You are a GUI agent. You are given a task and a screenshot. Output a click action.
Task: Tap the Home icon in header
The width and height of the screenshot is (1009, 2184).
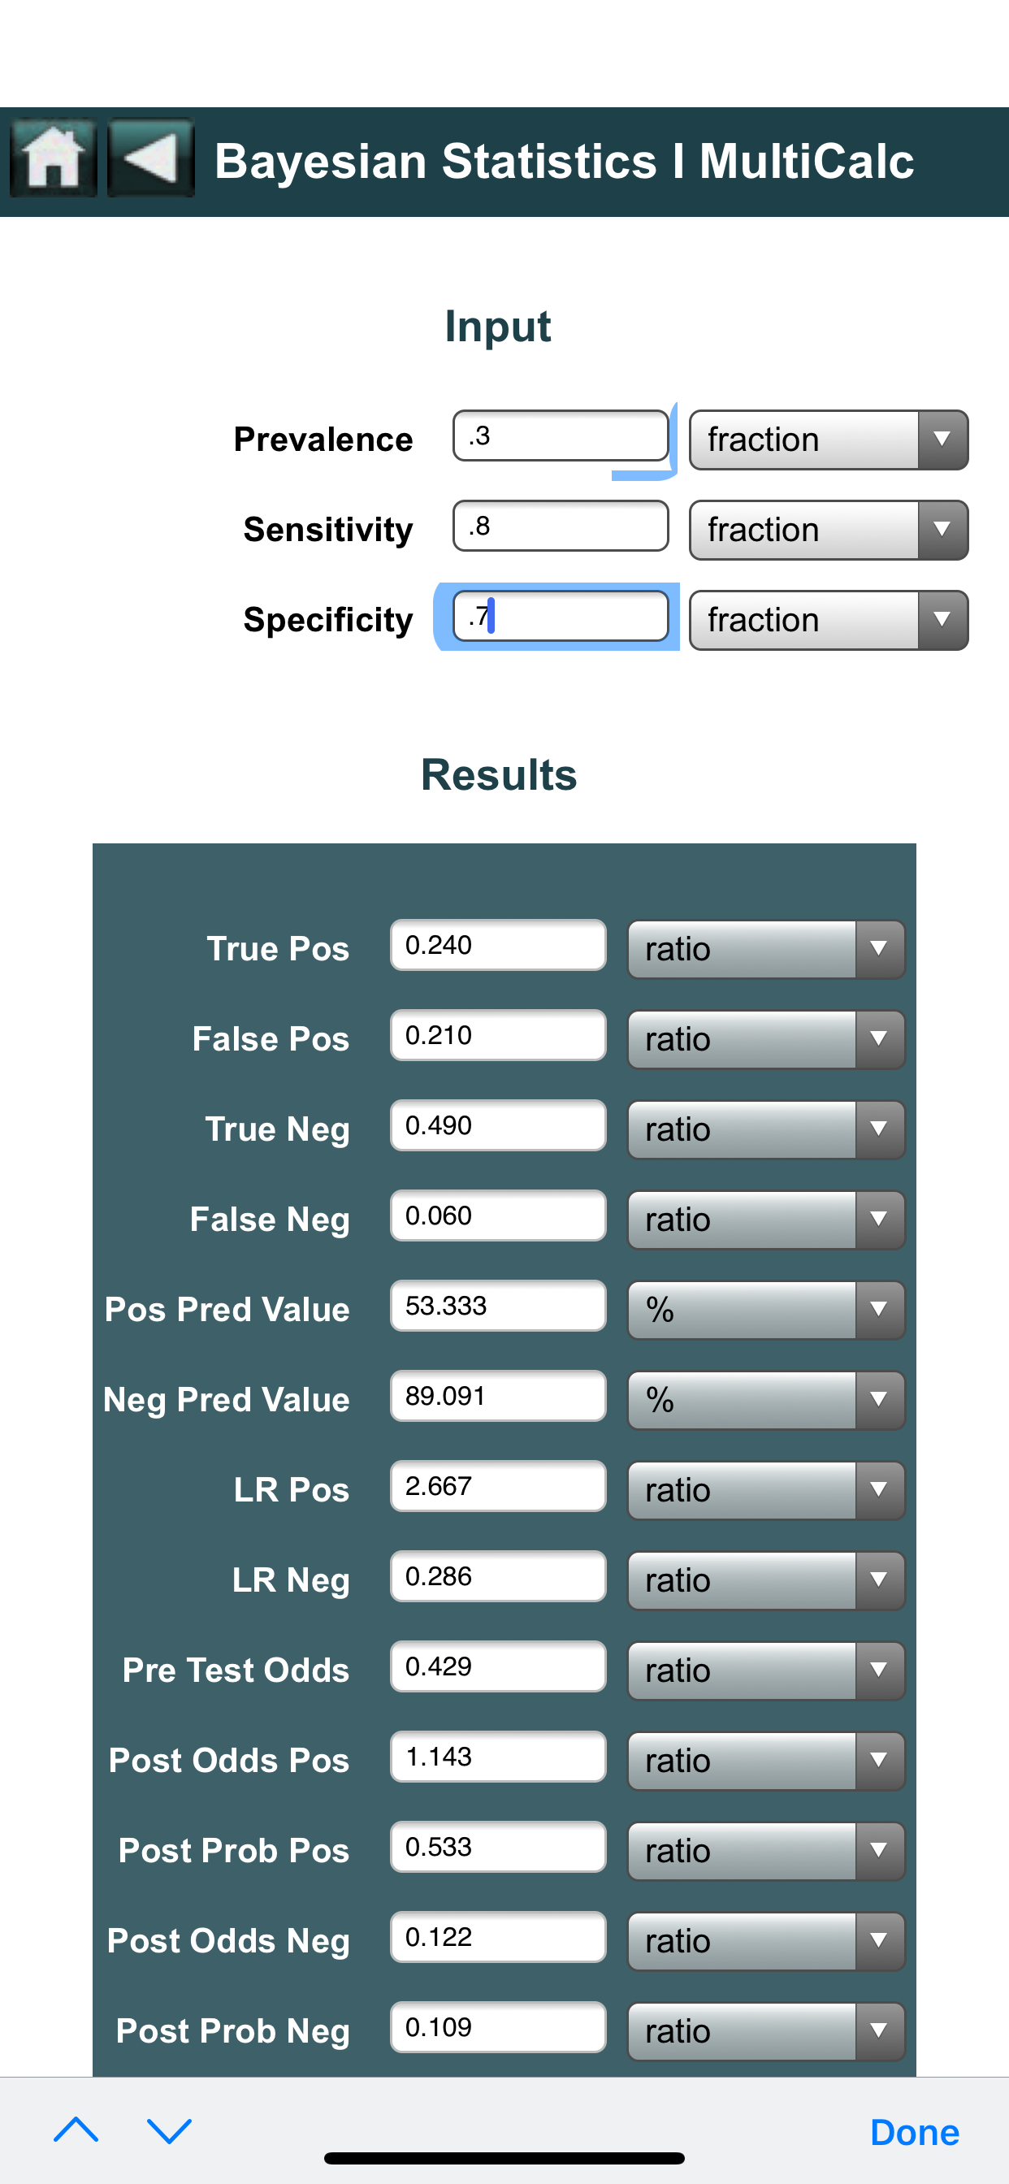tap(53, 158)
